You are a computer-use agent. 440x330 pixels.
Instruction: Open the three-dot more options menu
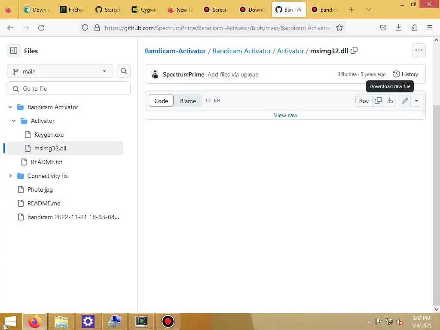point(419,51)
